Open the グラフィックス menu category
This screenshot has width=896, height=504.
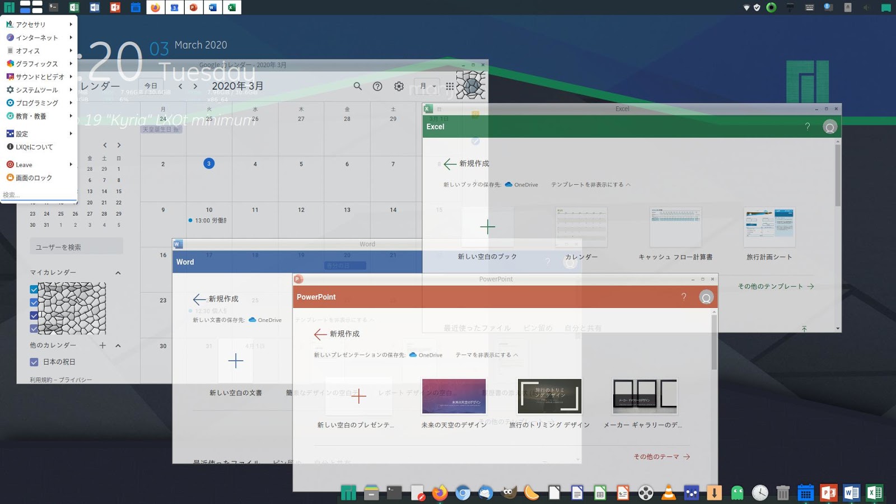pyautogui.click(x=39, y=64)
